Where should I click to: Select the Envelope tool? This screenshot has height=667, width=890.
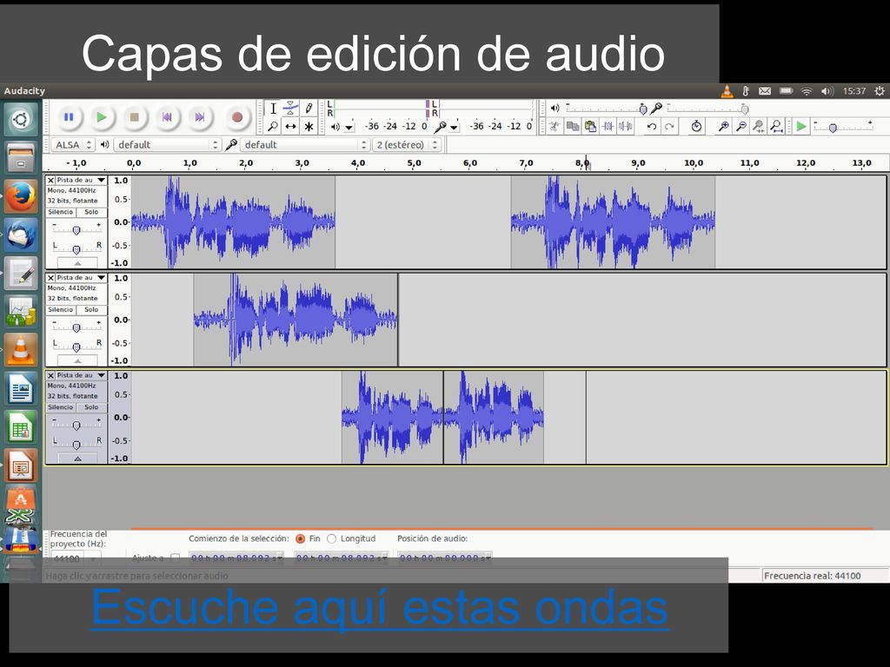tap(290, 109)
